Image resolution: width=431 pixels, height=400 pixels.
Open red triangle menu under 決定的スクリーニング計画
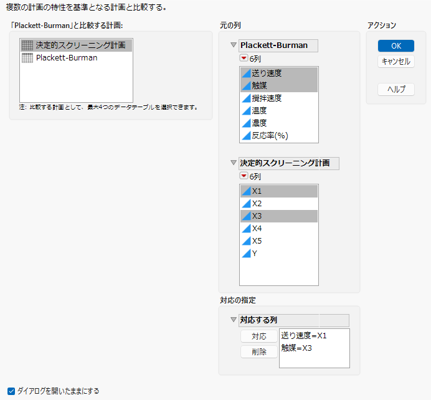click(244, 176)
